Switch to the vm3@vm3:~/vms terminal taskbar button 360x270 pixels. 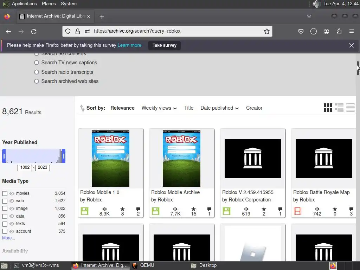(37, 265)
